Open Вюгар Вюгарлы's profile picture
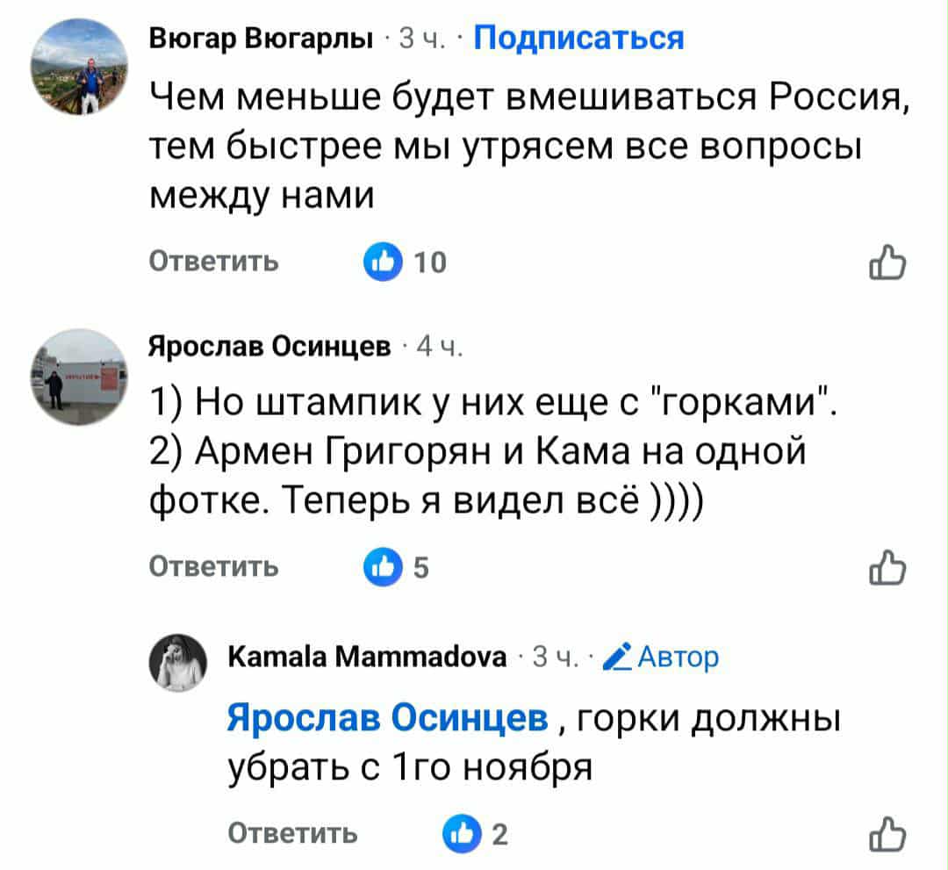 click(79, 66)
